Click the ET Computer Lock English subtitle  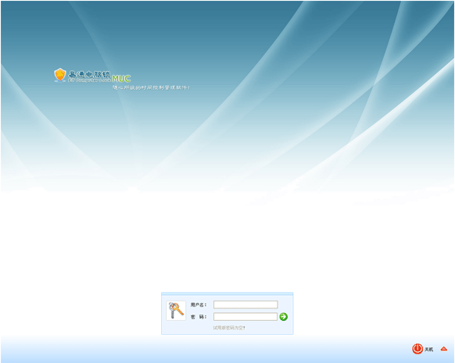pyautogui.click(x=89, y=80)
